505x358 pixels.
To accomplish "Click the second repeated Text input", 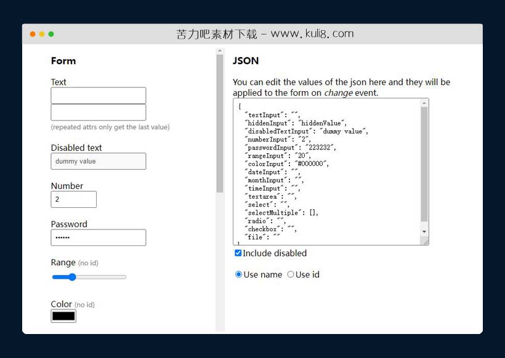I will (98, 113).
